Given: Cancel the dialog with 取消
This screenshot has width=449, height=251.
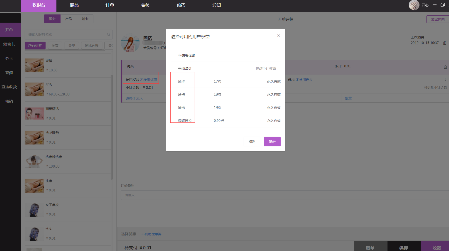Looking at the screenshot, I should coord(252,142).
